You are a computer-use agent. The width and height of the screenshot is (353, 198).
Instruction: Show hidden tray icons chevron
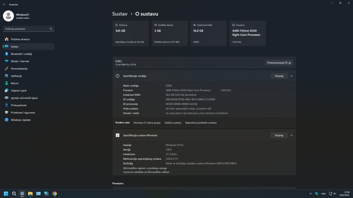pos(311,193)
